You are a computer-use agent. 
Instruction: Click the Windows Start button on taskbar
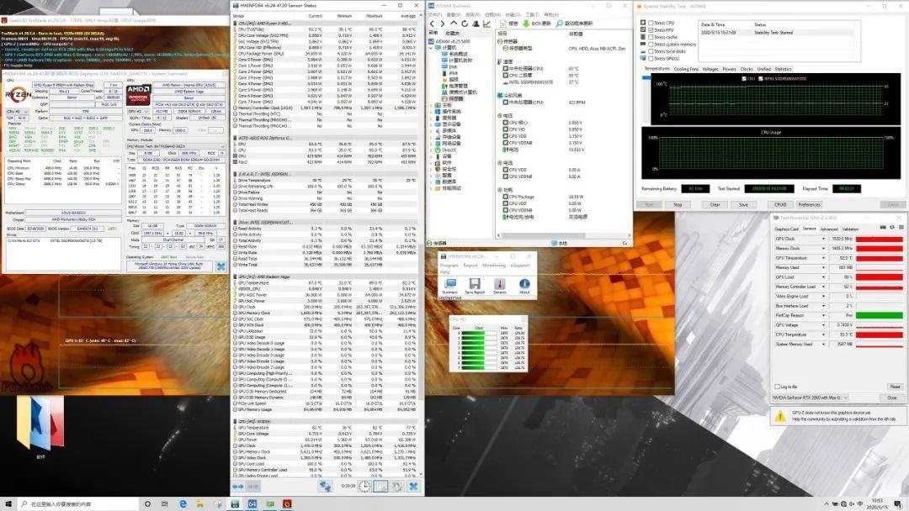7,503
